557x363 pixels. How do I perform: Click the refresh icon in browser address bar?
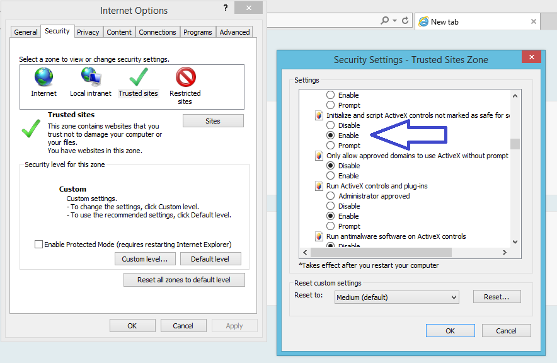(405, 21)
